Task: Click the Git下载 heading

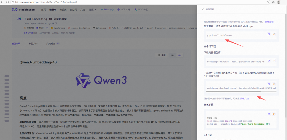Action: (208, 135)
